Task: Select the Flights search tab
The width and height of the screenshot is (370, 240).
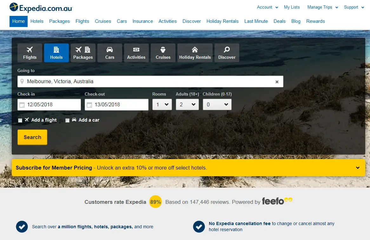Action: 30,53
